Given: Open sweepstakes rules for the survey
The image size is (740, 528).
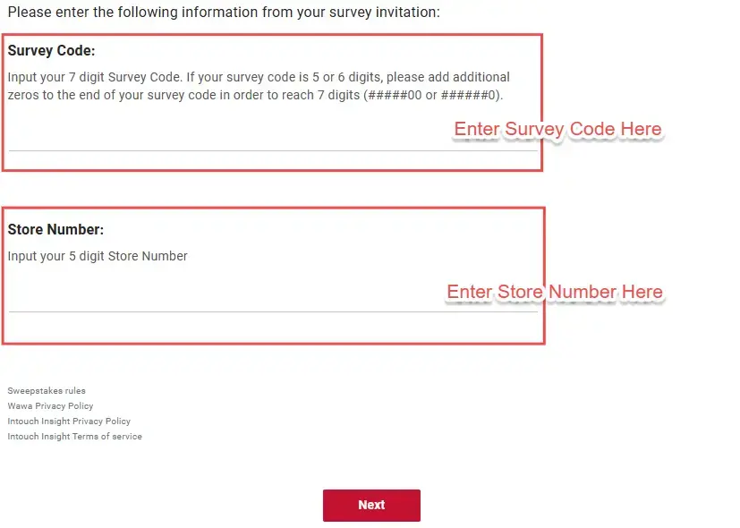Looking at the screenshot, I should 46,390.
